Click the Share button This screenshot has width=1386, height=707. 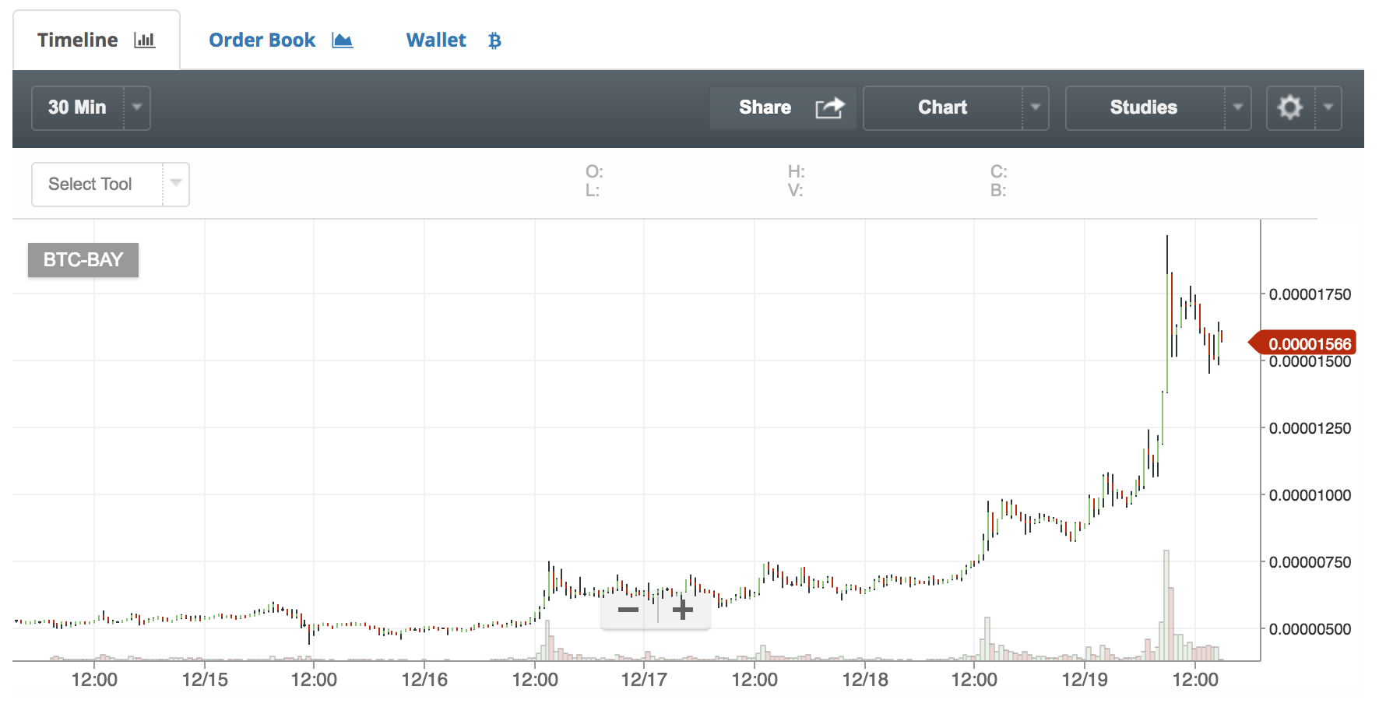(783, 107)
